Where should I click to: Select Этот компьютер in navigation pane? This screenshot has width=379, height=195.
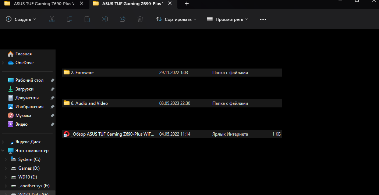click(32, 151)
